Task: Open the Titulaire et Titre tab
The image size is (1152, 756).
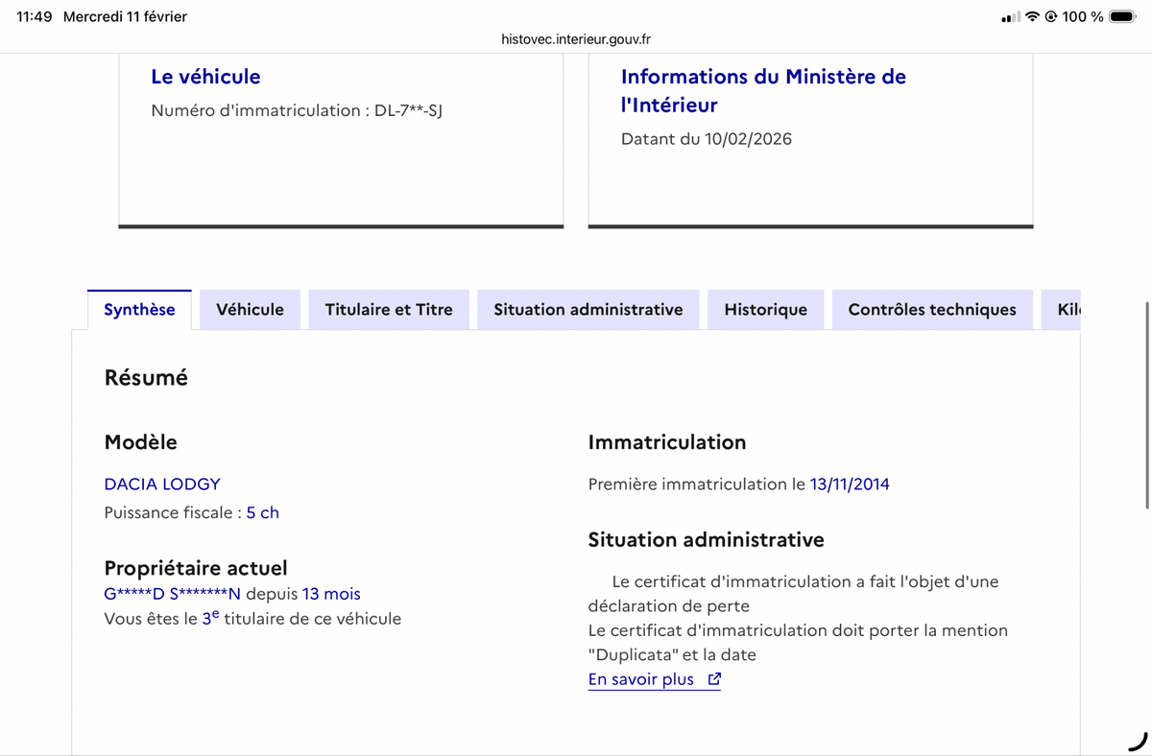Action: (389, 309)
